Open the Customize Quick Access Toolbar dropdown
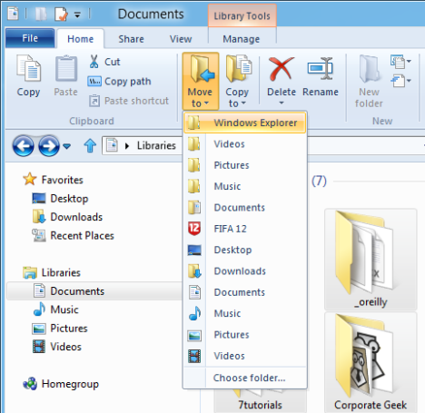Viewport: 425px width, 413px height. tap(78, 15)
